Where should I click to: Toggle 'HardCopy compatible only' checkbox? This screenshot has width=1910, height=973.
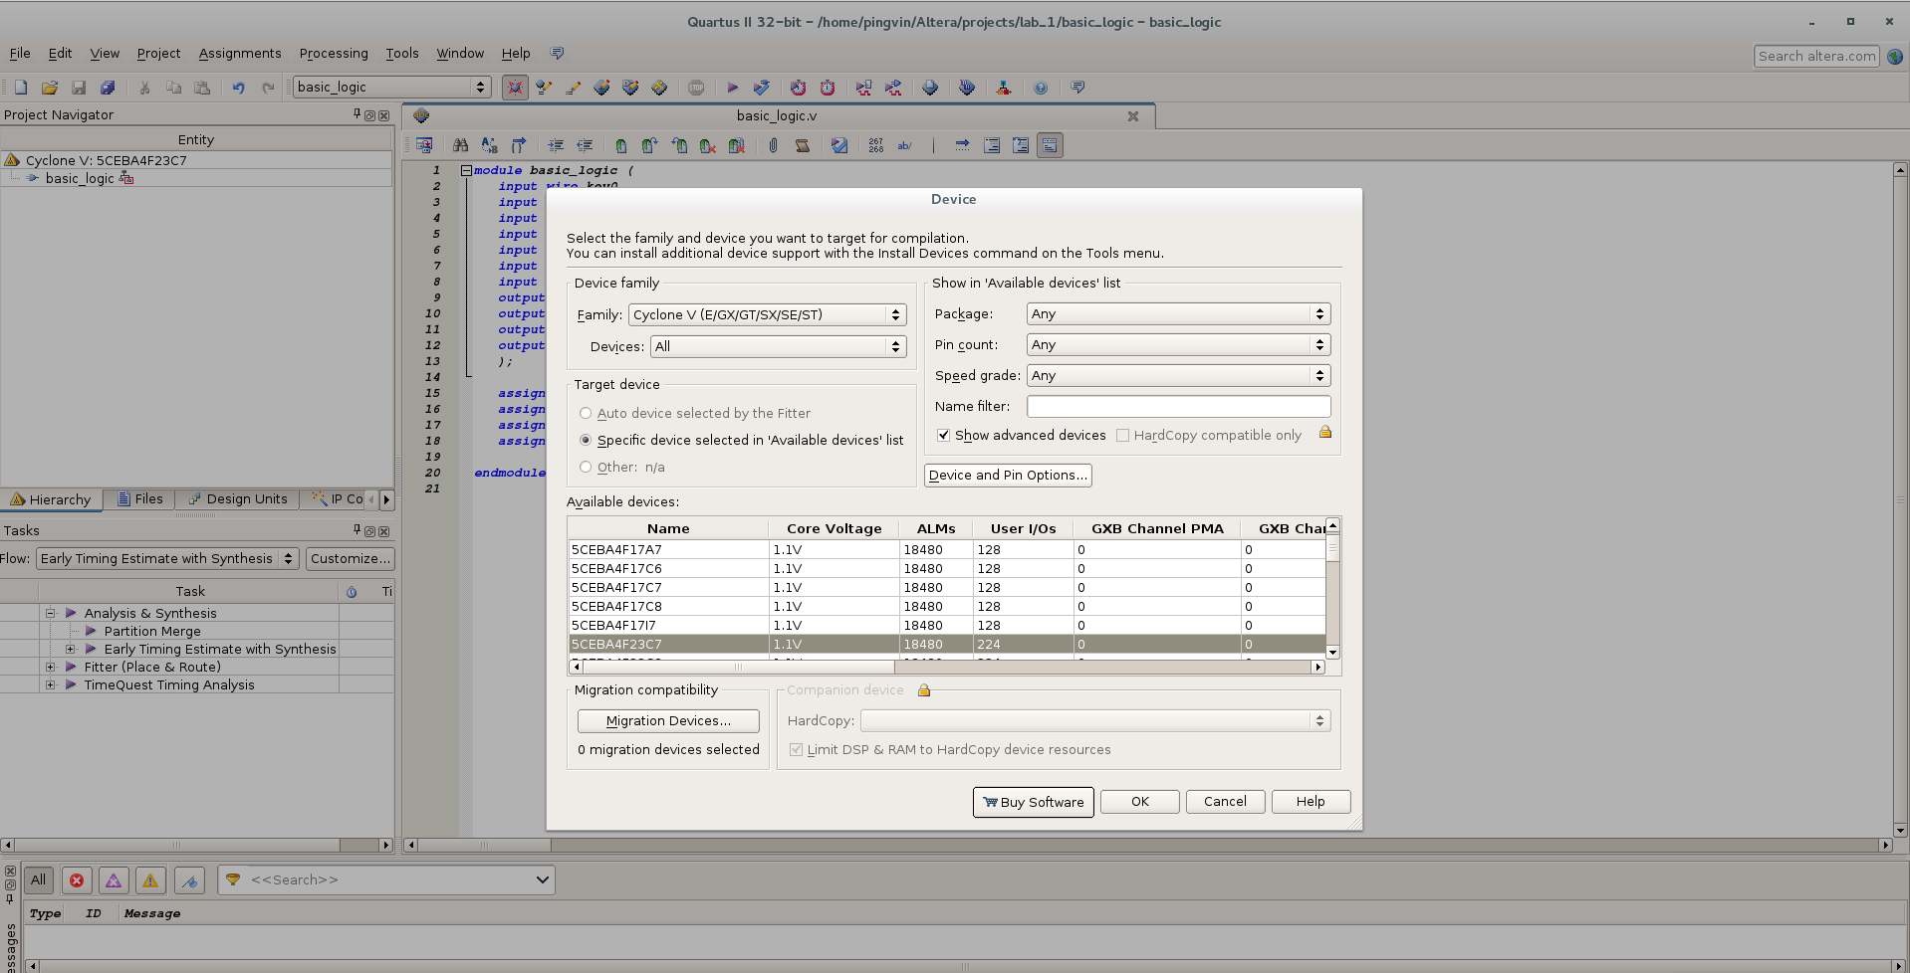(1122, 435)
